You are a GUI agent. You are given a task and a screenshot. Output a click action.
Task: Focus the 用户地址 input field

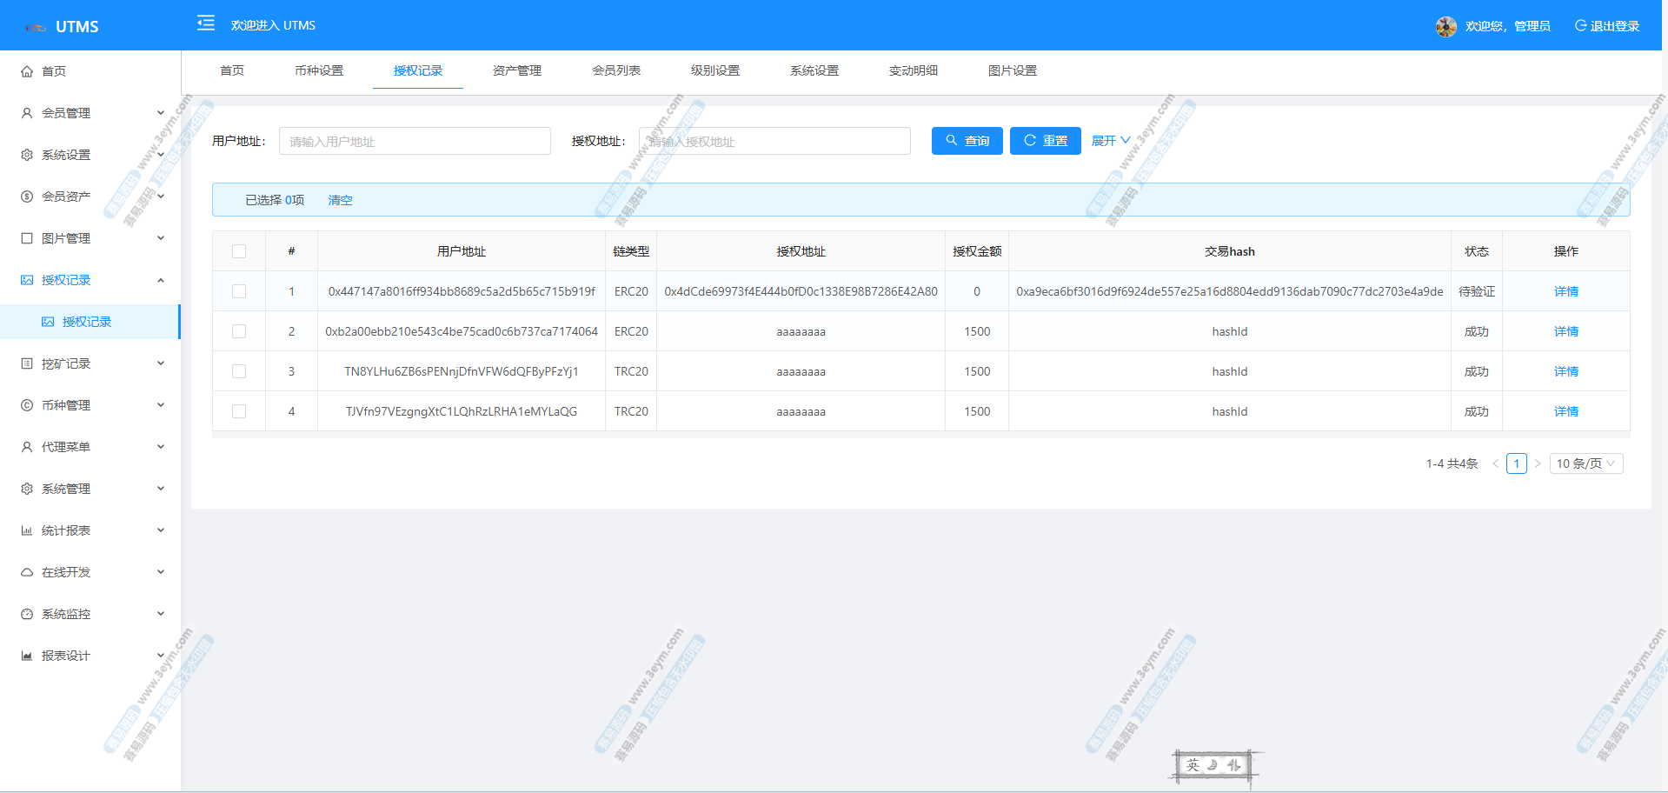point(415,141)
